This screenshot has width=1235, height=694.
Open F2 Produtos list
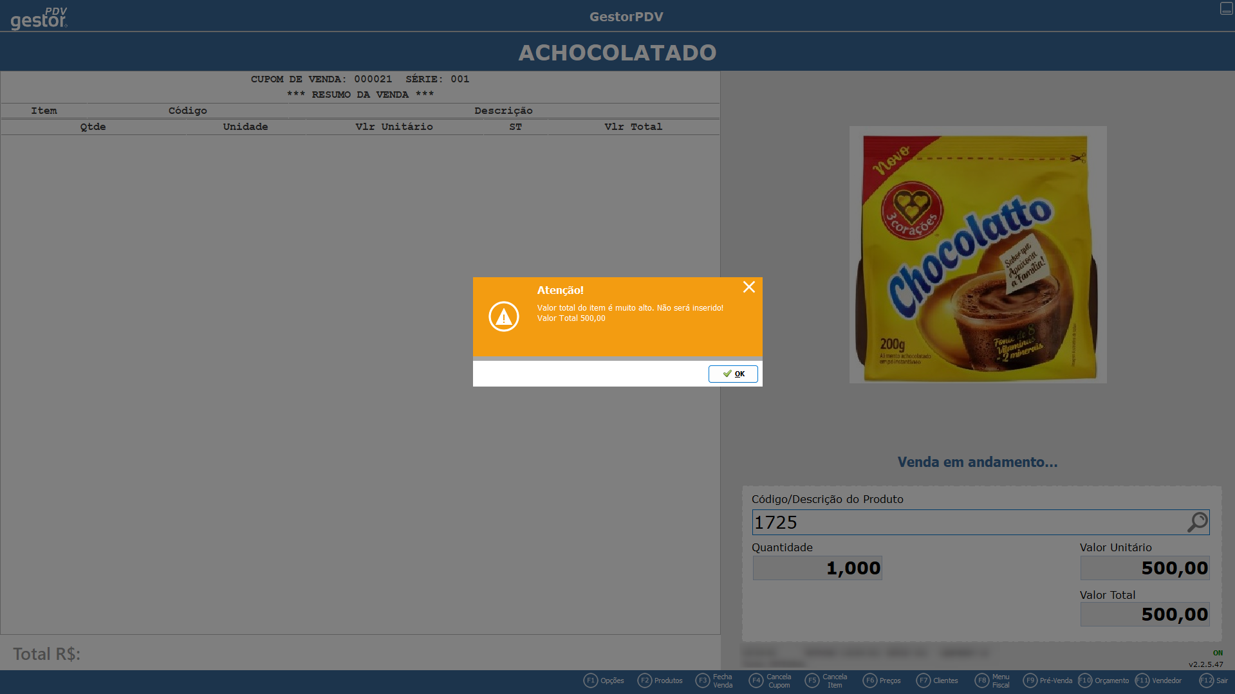pos(660,680)
